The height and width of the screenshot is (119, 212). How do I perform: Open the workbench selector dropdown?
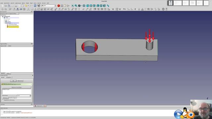coord(49,6)
